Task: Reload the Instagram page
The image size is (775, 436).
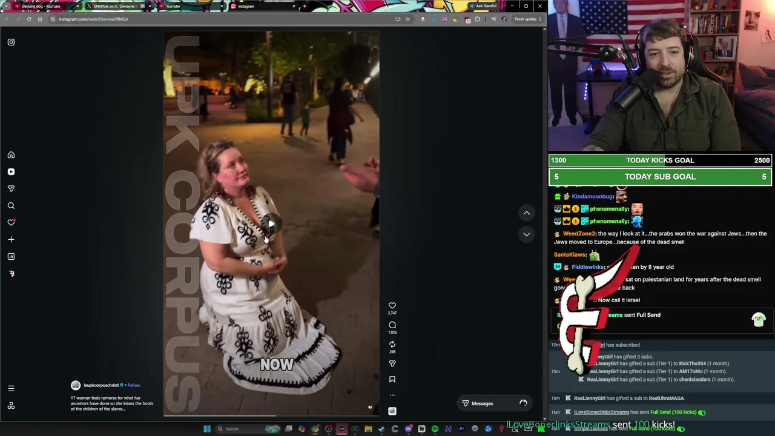Action: pos(28,19)
